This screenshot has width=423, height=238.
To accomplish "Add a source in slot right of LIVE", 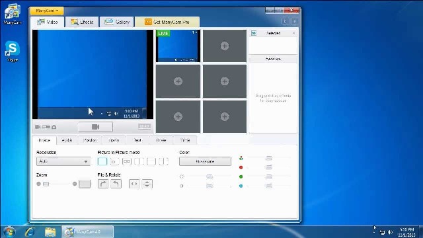I will [225, 46].
